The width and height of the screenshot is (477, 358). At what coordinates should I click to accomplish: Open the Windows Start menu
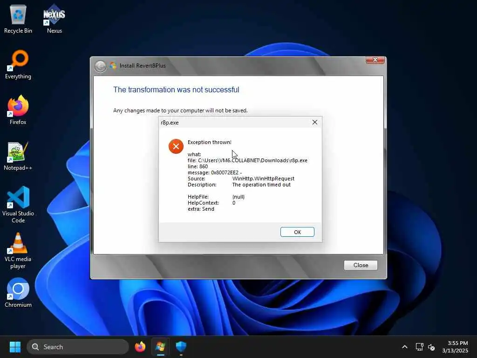pyautogui.click(x=15, y=347)
